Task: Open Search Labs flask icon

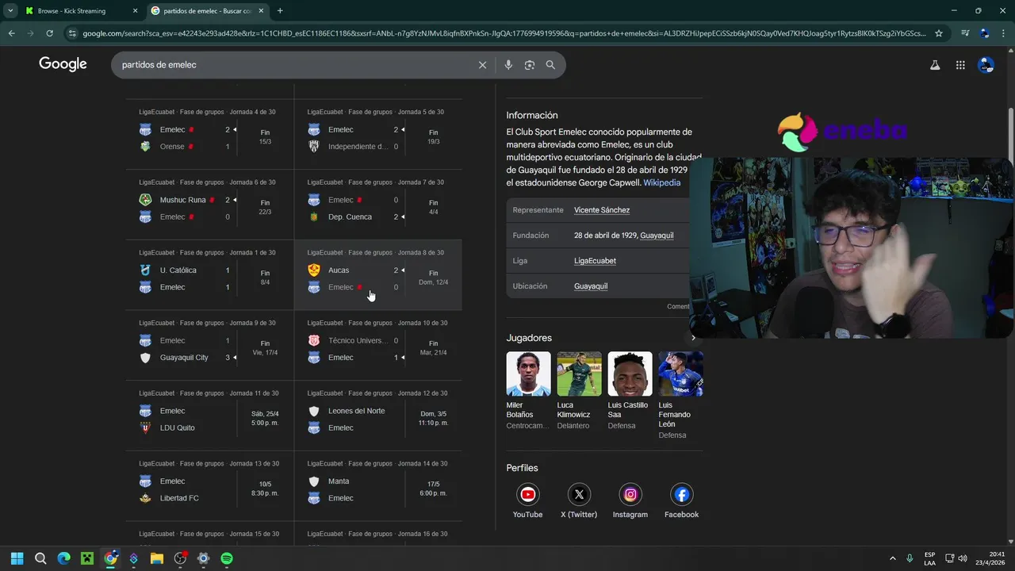Action: 935,65
